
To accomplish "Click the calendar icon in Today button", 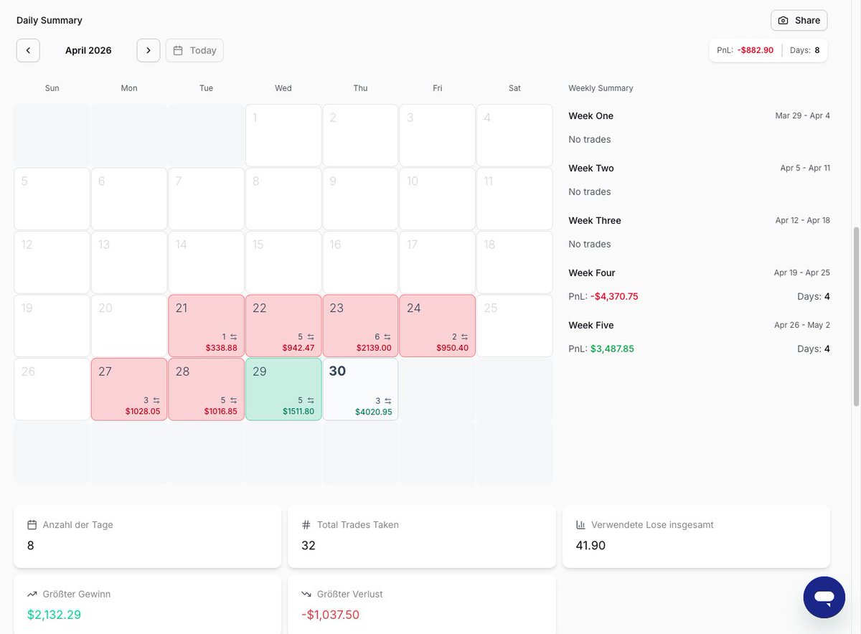I will (178, 50).
